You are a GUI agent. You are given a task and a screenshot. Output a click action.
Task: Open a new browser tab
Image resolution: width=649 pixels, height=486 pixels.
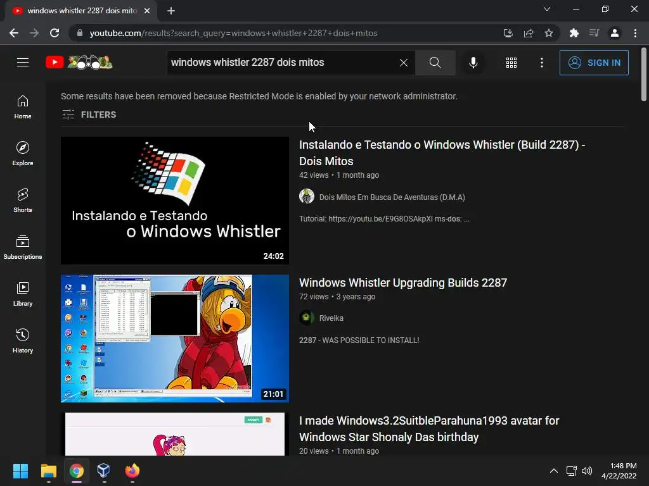click(x=171, y=11)
